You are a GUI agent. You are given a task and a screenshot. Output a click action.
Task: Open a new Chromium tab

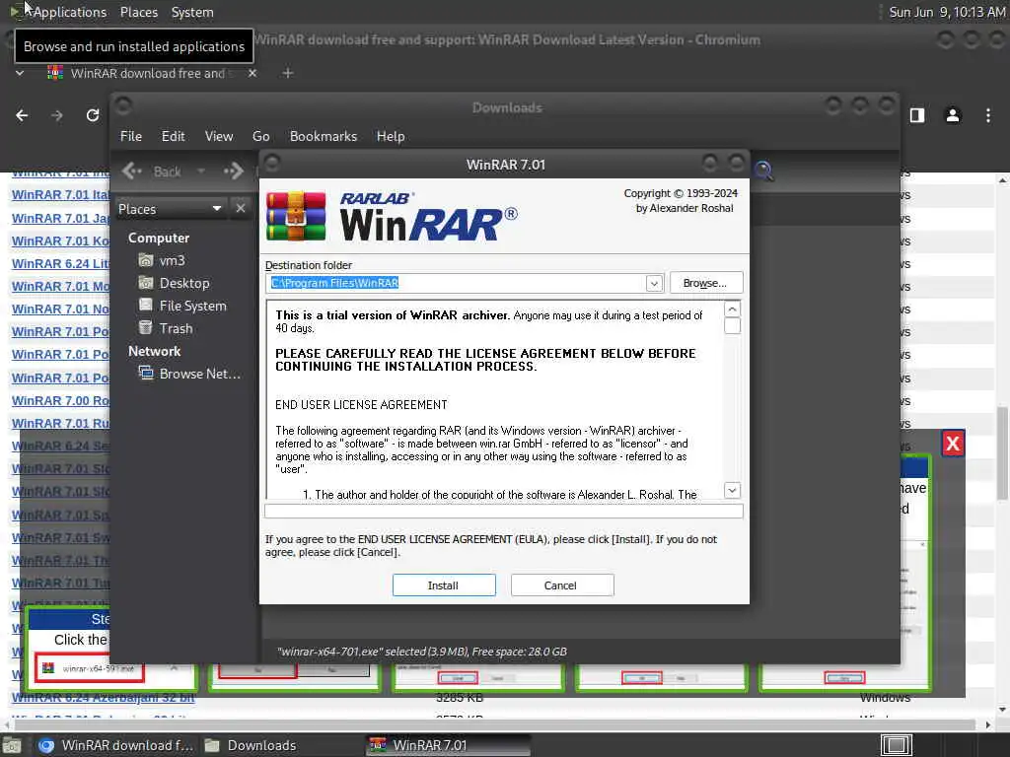point(288,73)
